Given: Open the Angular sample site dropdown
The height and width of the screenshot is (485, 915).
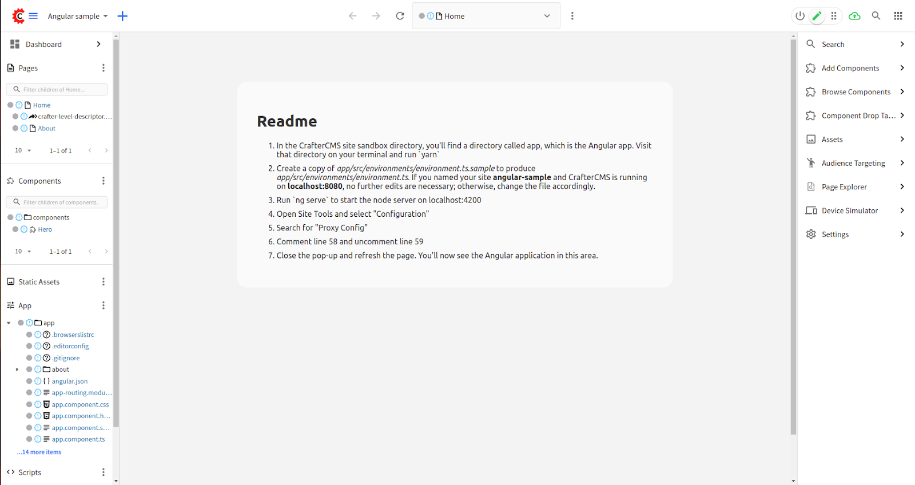Looking at the screenshot, I should click(78, 16).
